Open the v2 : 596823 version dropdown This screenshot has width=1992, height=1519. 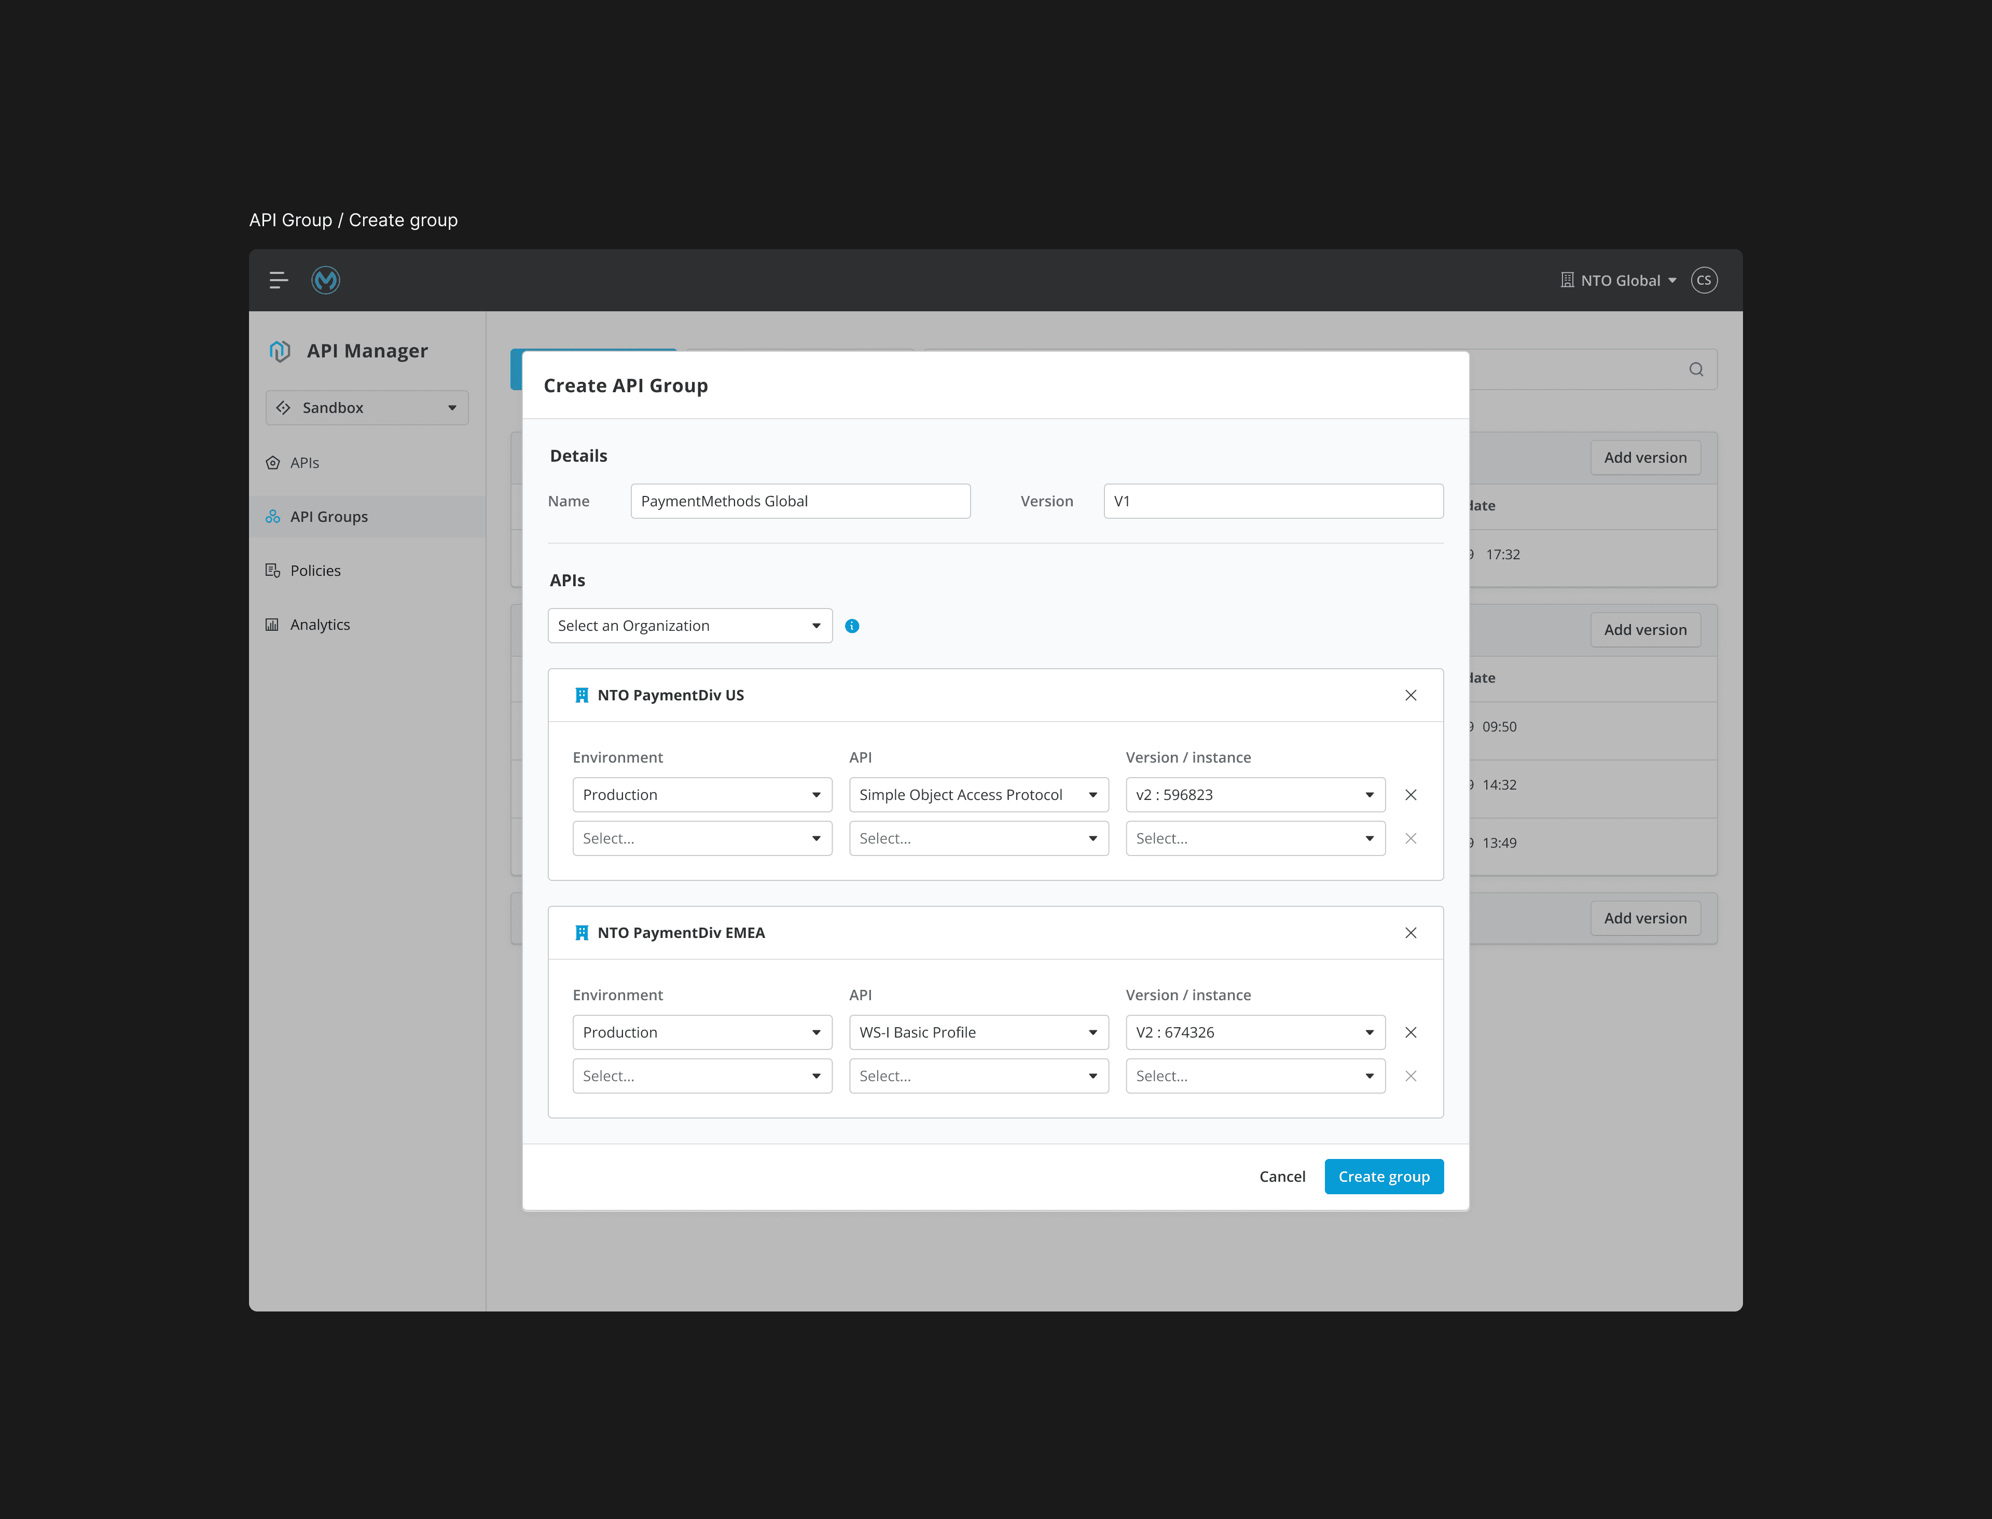pos(1254,795)
